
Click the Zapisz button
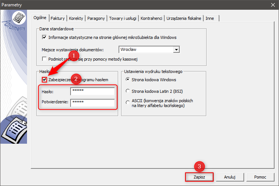point(199,177)
